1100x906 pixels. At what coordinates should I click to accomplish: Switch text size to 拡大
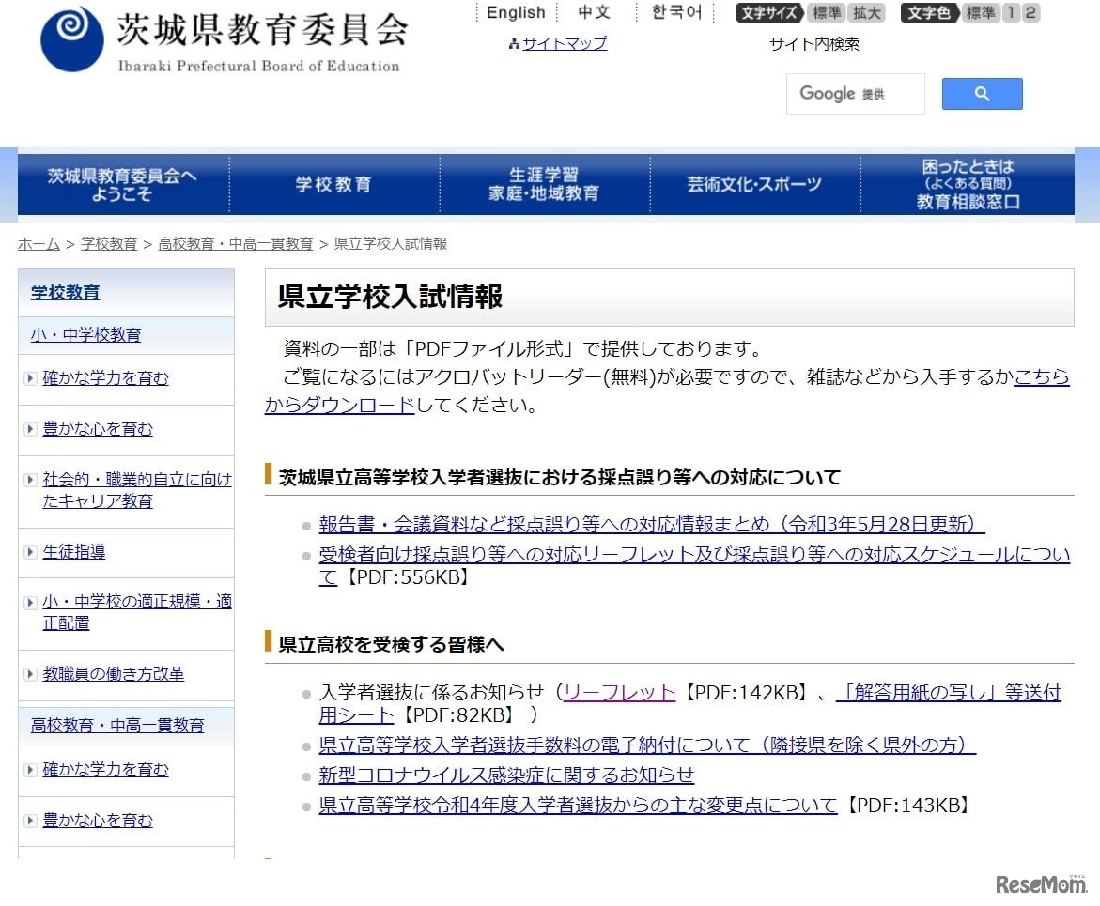866,13
